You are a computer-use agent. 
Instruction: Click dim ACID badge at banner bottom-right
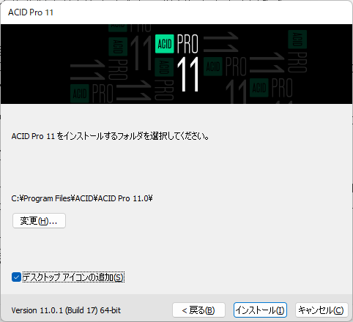(x=259, y=88)
